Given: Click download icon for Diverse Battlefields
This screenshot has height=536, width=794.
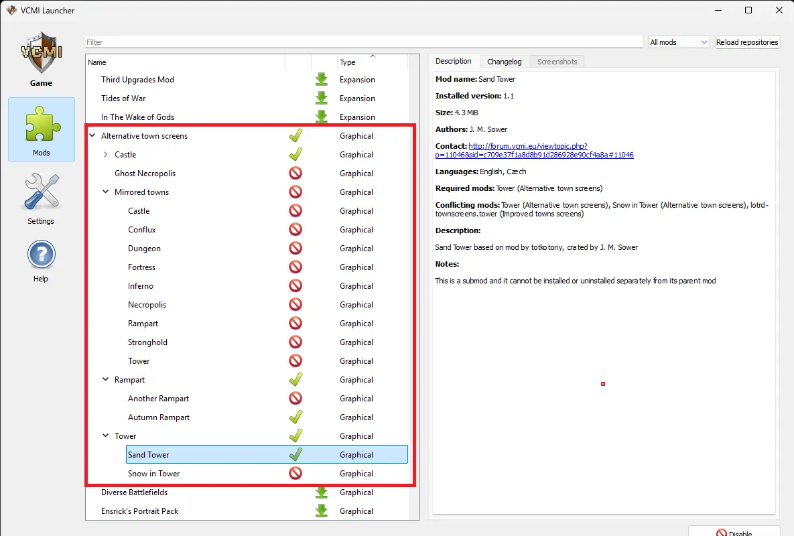Looking at the screenshot, I should click(322, 492).
